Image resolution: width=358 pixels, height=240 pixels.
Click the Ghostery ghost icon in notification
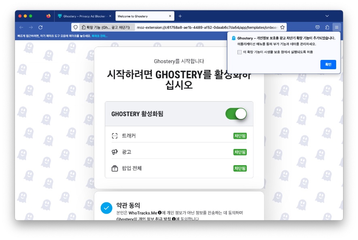pyautogui.click(x=233, y=38)
